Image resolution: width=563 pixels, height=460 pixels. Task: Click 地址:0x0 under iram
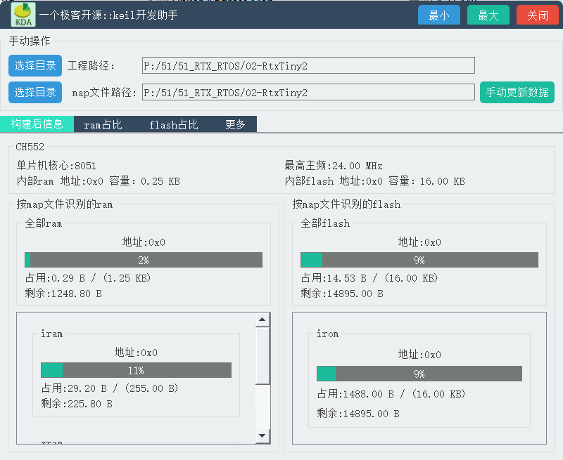[136, 353]
